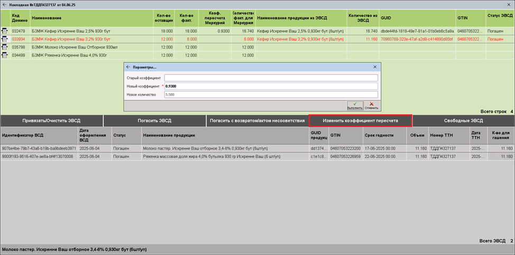
Task: Click Срок годности column header
Action: pyautogui.click(x=384, y=135)
